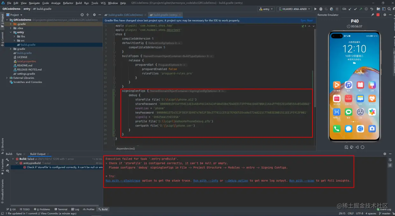Click the Git commit checkmark icon
395x216 pixels.
[355, 9]
